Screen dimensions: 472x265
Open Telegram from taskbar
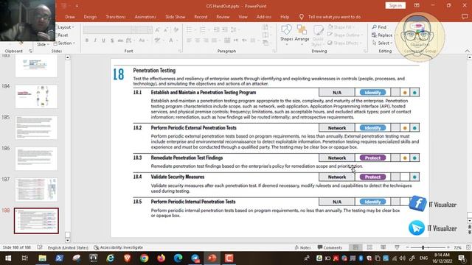[x=195, y=258]
